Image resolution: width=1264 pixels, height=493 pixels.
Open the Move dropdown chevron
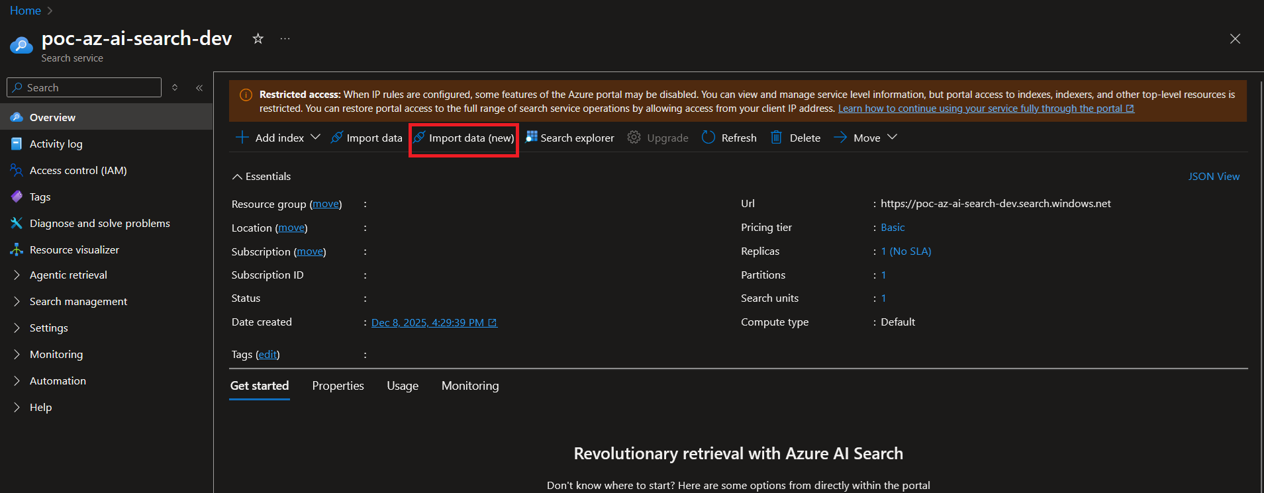tap(892, 137)
